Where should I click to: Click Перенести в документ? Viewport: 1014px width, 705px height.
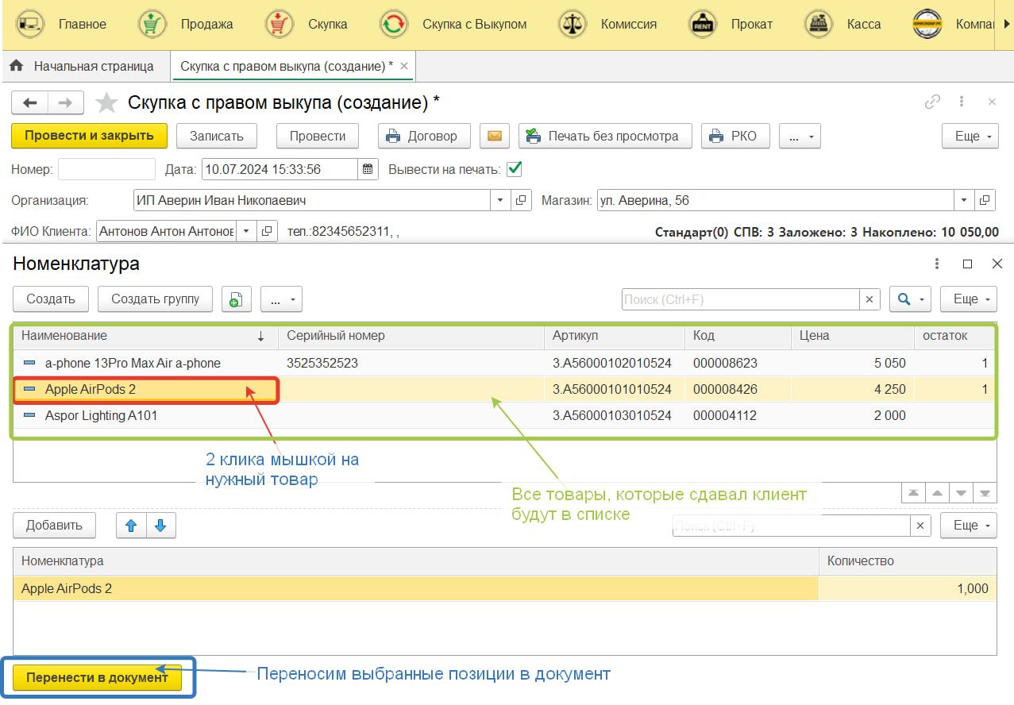coord(97,677)
